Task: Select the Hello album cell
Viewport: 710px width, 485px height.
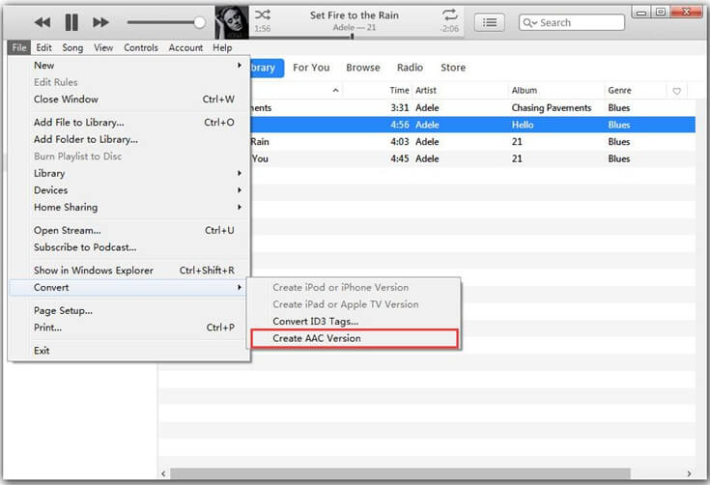Action: point(522,125)
